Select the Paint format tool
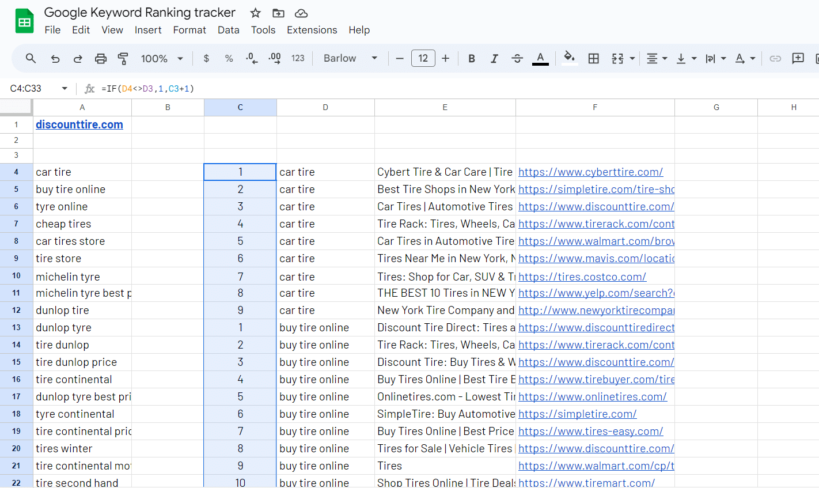819x488 pixels. [123, 58]
